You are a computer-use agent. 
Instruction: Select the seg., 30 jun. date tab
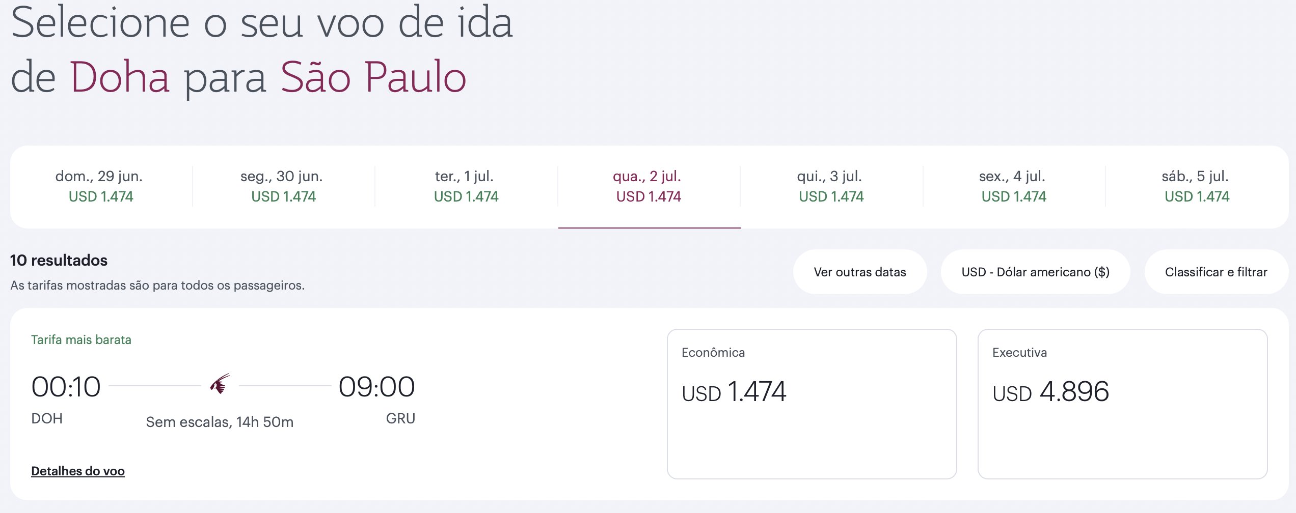[x=283, y=186]
